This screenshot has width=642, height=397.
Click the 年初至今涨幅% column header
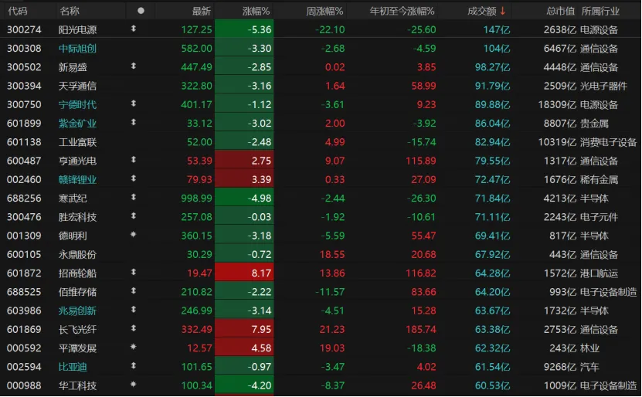point(402,11)
